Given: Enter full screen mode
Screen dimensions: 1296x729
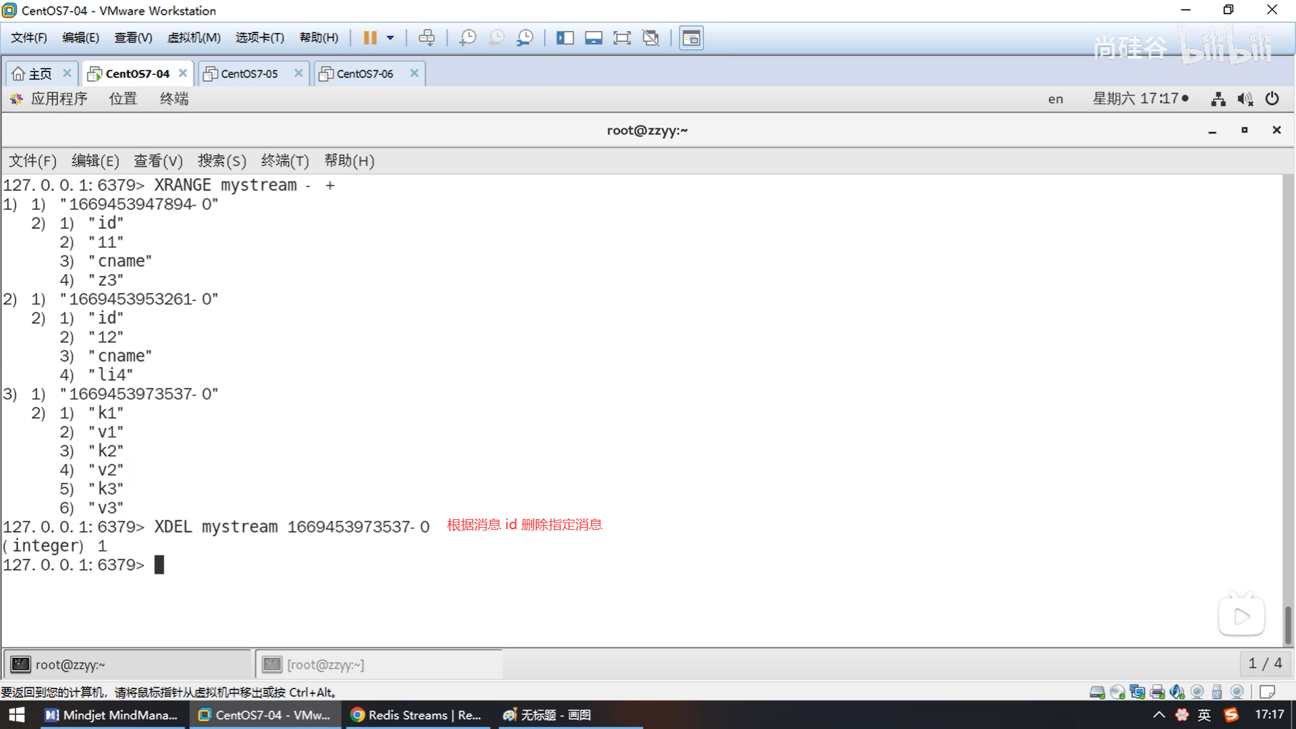Looking at the screenshot, I should tap(622, 38).
